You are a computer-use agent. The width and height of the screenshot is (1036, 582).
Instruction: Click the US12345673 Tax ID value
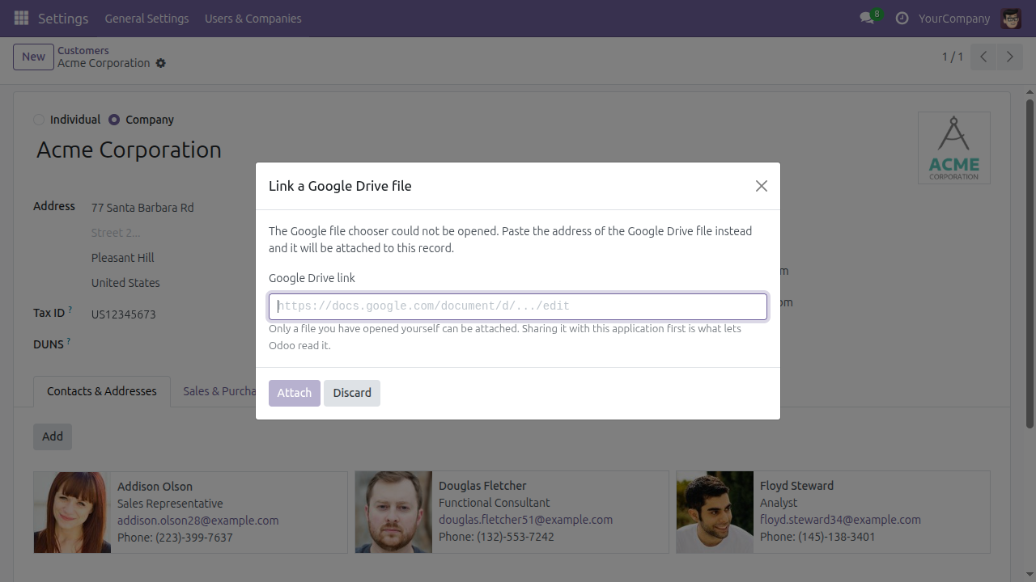pos(124,314)
